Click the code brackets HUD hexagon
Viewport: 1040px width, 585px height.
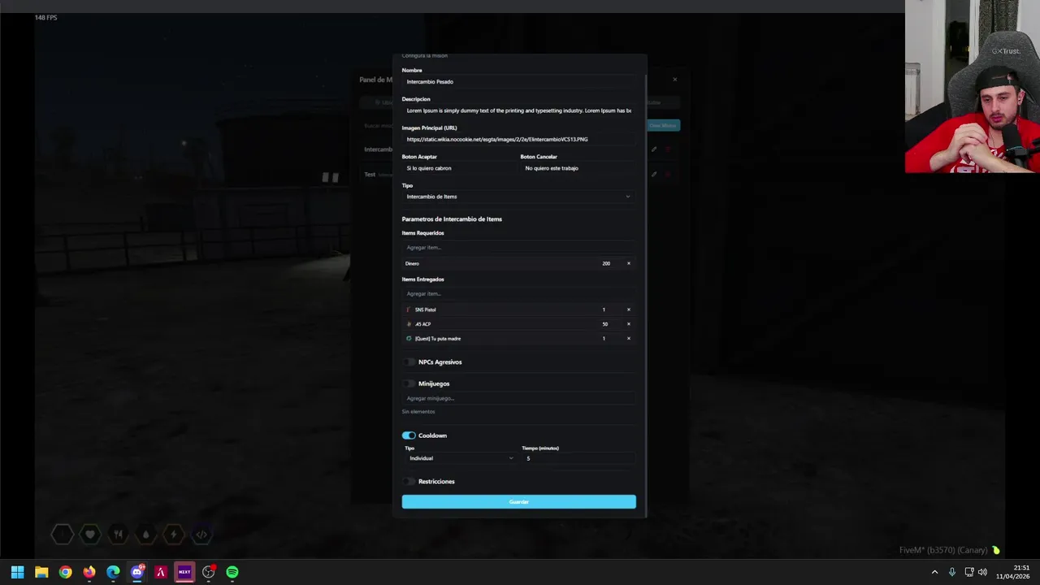[201, 534]
